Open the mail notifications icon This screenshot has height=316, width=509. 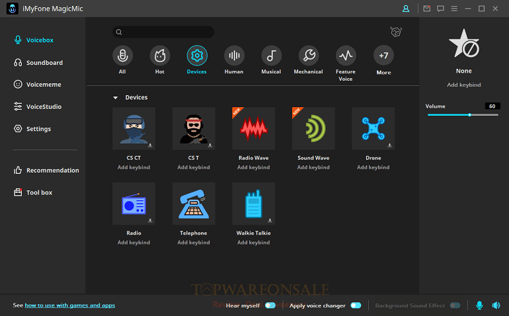pos(427,9)
